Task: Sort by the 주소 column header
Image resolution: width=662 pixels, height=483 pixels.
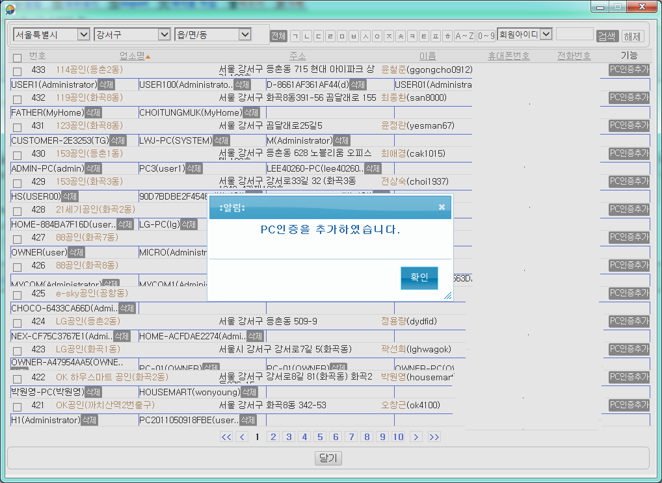Action: [298, 57]
